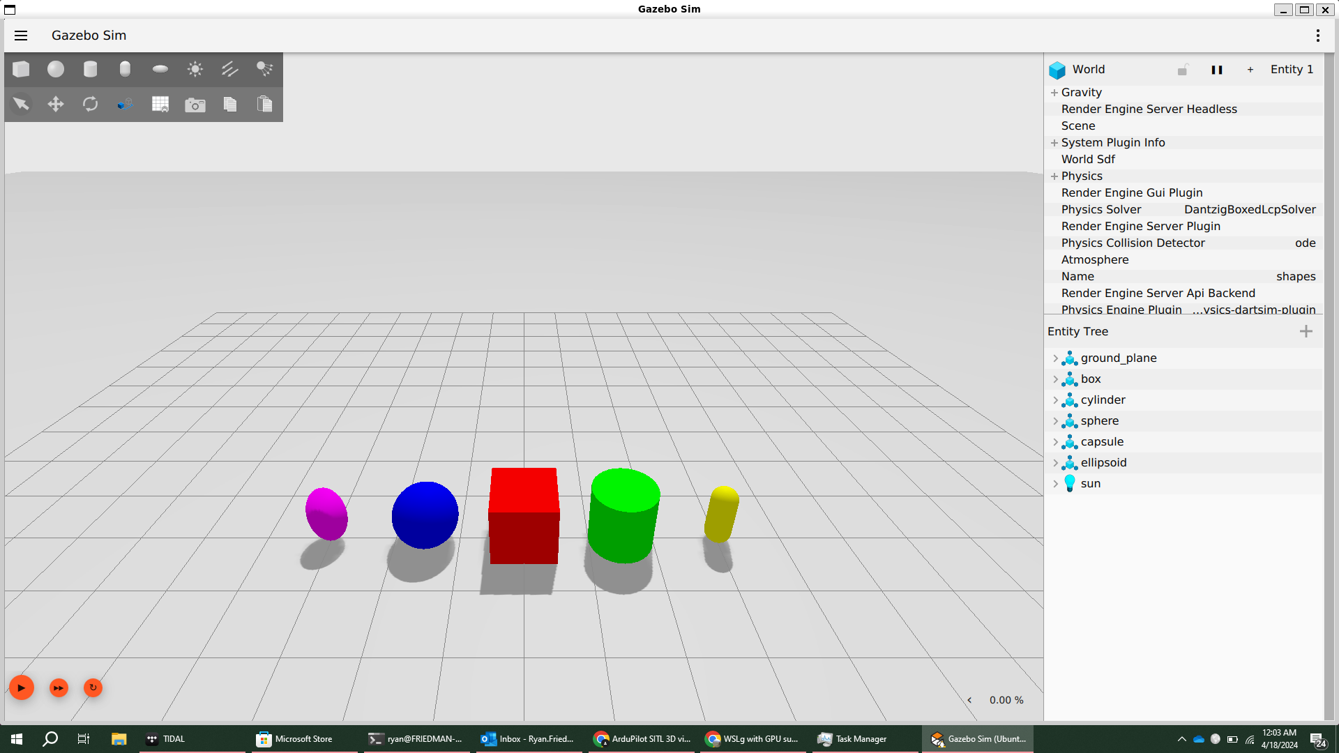Click the red box in the scene
Viewport: 1339px width, 753px height.
click(x=524, y=516)
